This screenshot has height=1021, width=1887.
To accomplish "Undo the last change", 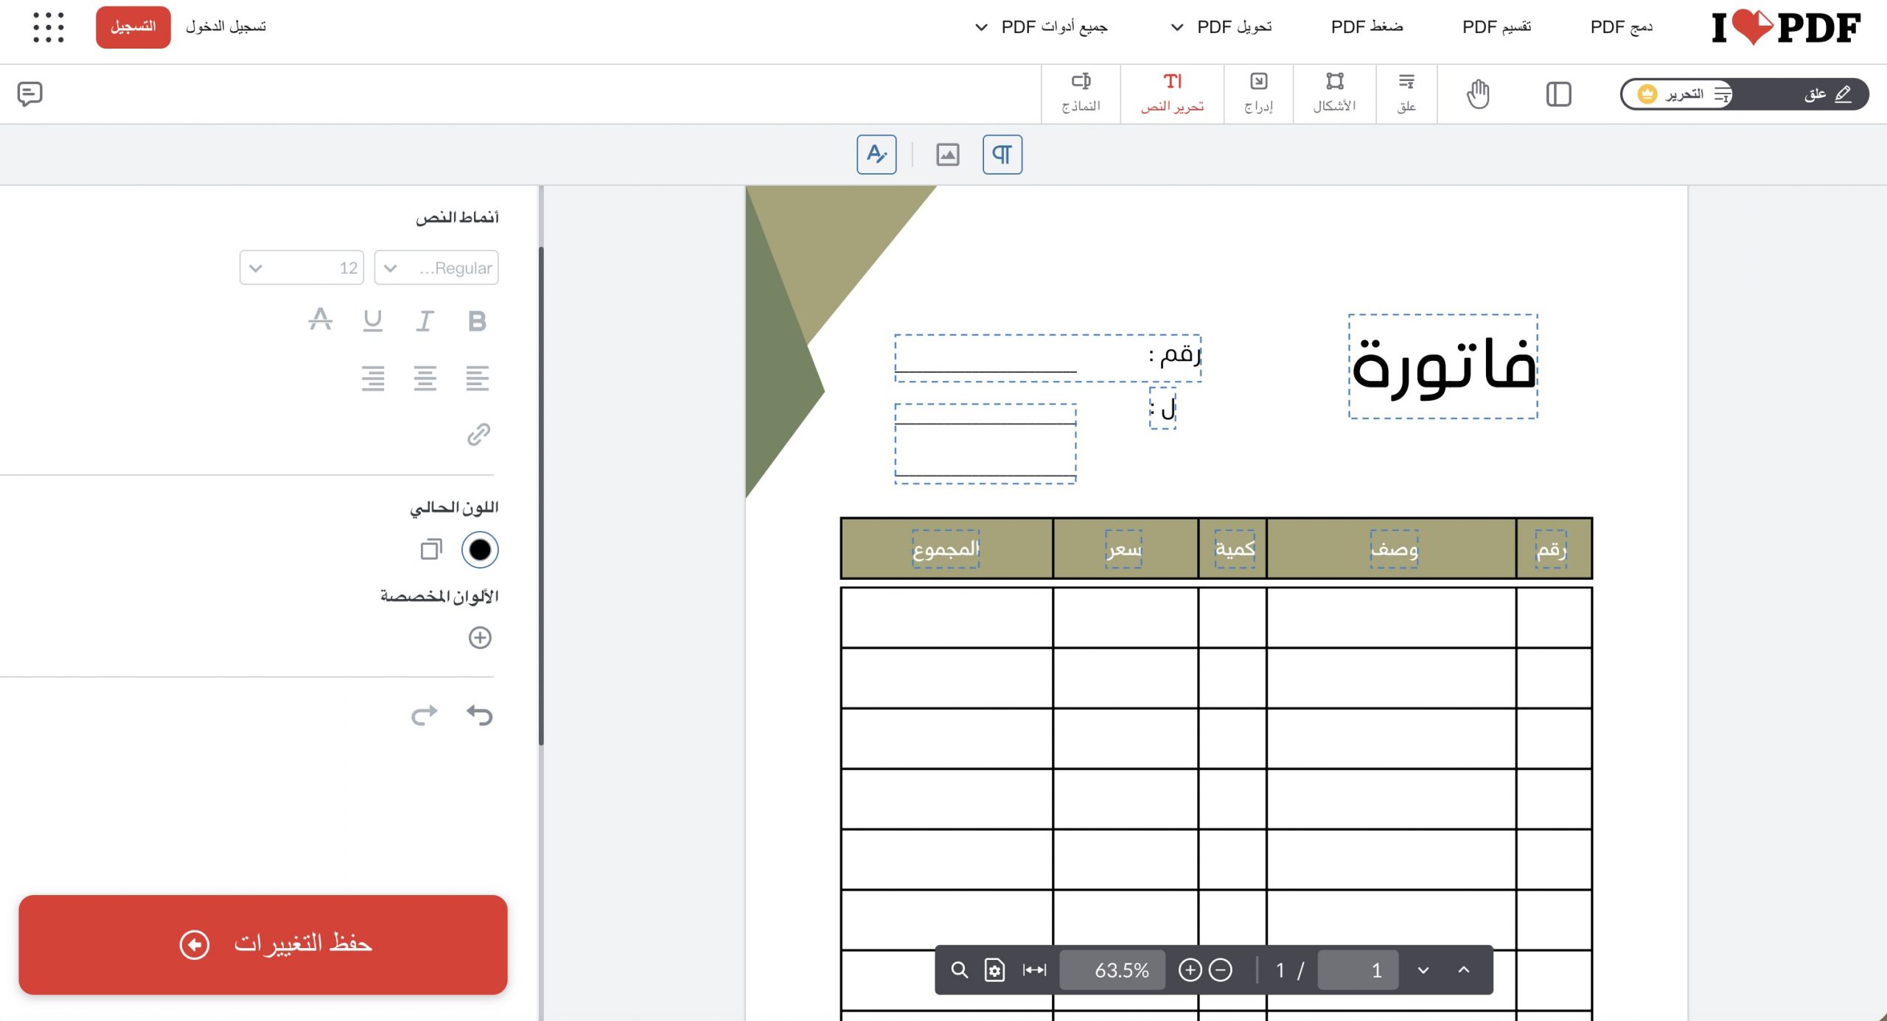I will 480,715.
